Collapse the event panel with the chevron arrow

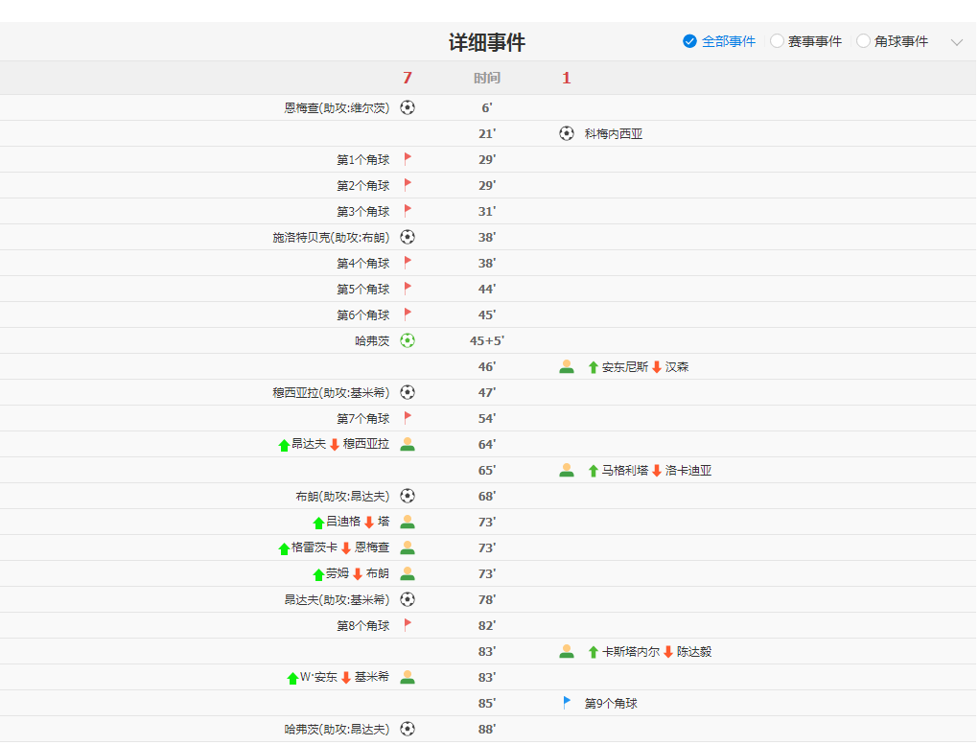(957, 42)
